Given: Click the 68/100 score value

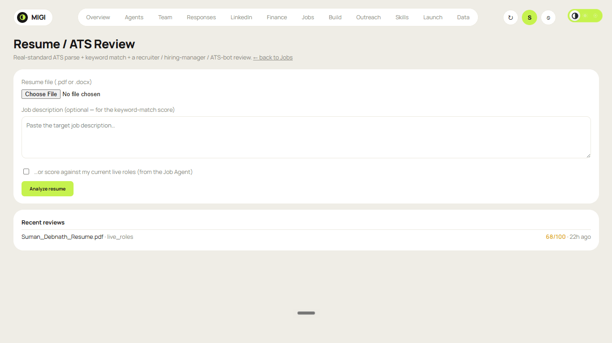Looking at the screenshot, I should coord(556,237).
